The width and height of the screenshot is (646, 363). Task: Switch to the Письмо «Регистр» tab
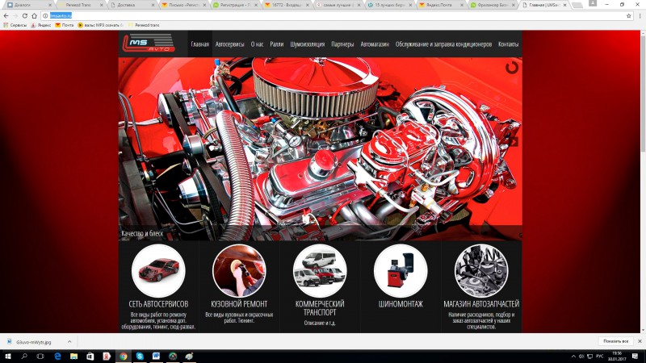tap(183, 5)
